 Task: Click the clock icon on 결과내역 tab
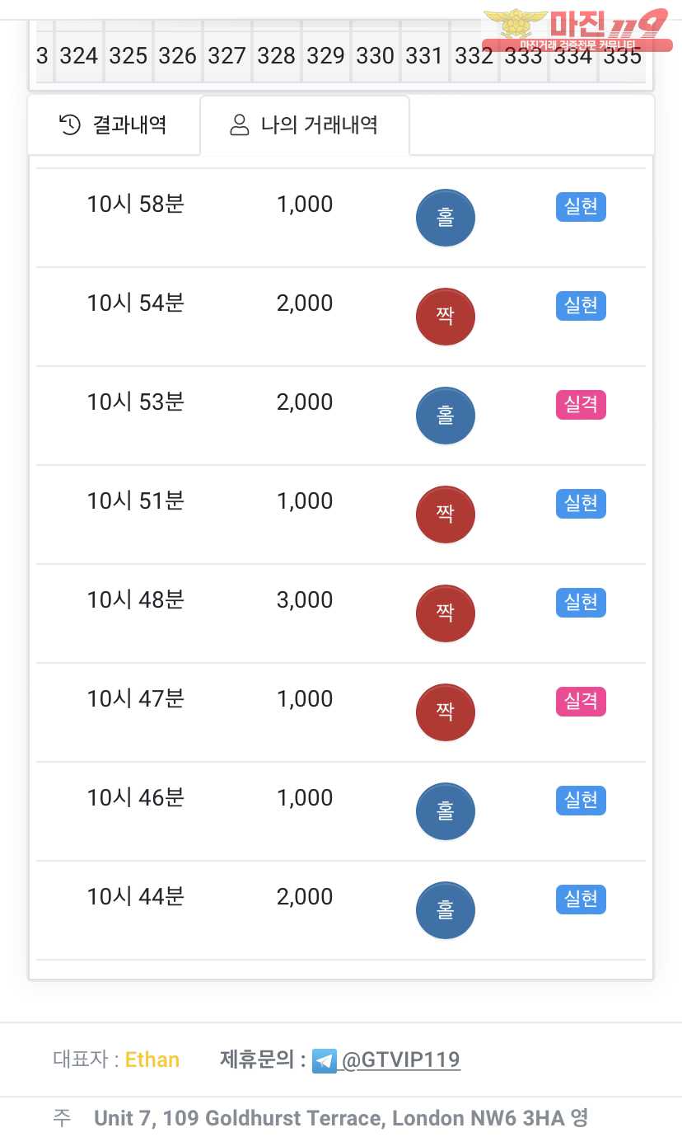[70, 125]
